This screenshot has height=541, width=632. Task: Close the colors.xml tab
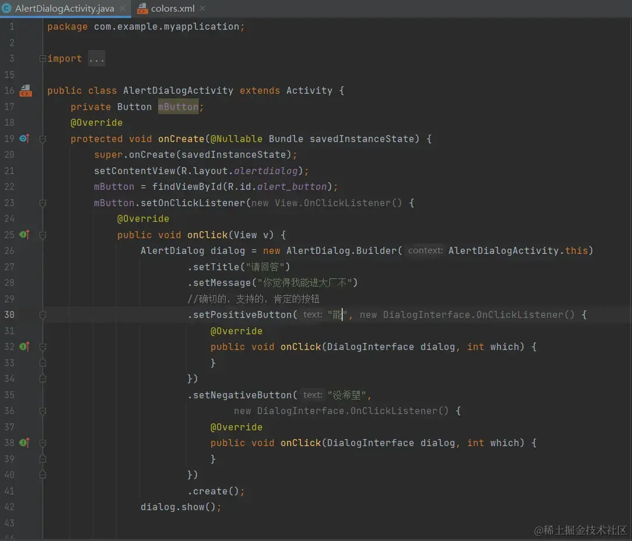click(202, 9)
